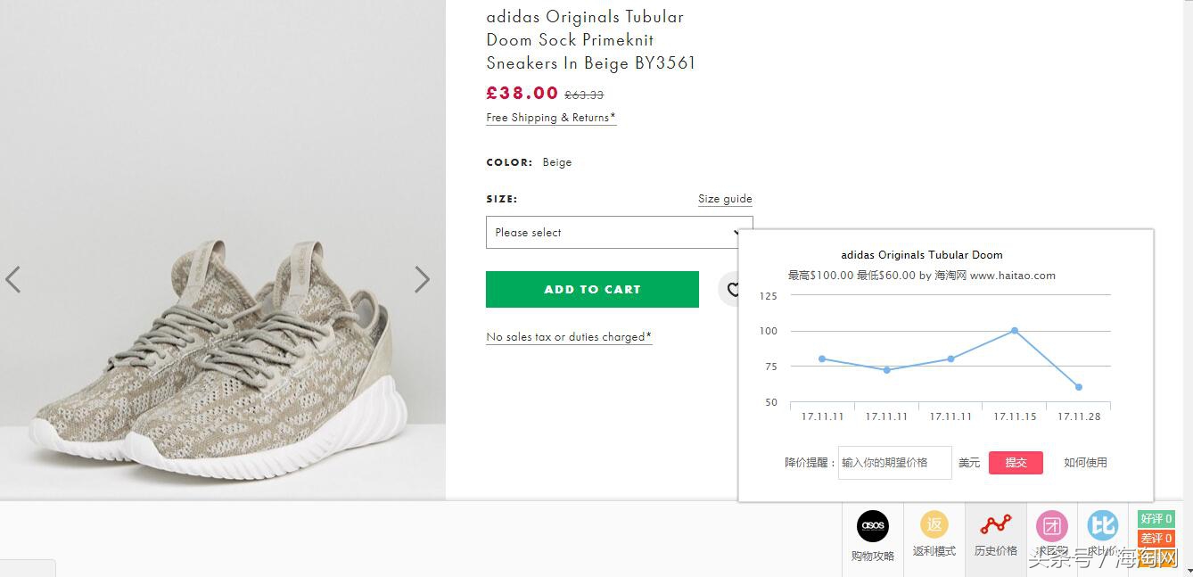Click the red 提交 submit button
The height and width of the screenshot is (577, 1193).
(x=1016, y=462)
